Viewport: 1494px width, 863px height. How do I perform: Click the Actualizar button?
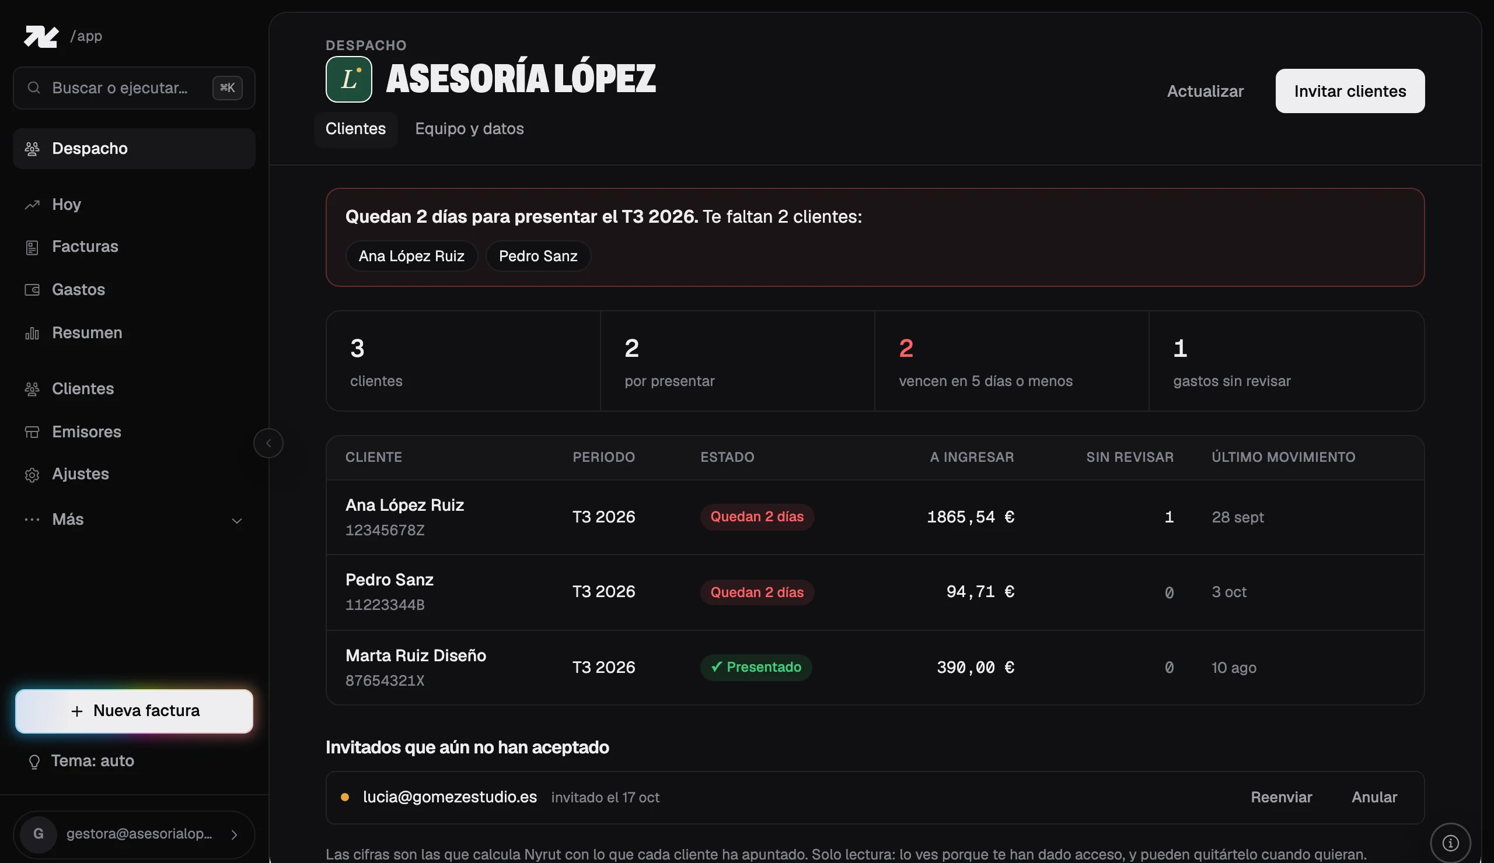(x=1205, y=91)
